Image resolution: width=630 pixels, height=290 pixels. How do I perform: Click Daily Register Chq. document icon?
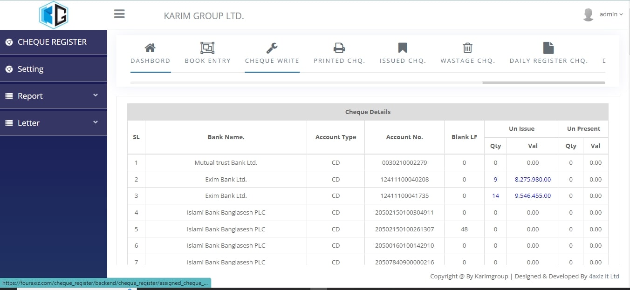548,48
